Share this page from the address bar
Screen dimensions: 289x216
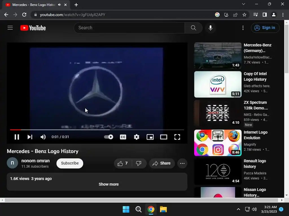[235, 15]
